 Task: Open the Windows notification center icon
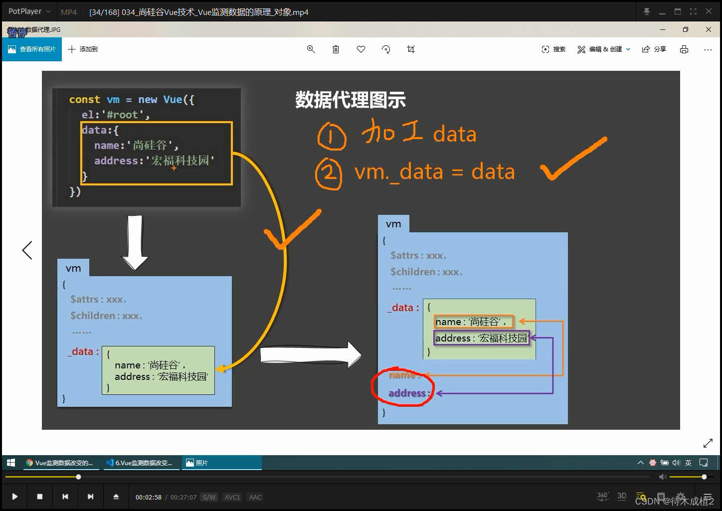(x=704, y=463)
